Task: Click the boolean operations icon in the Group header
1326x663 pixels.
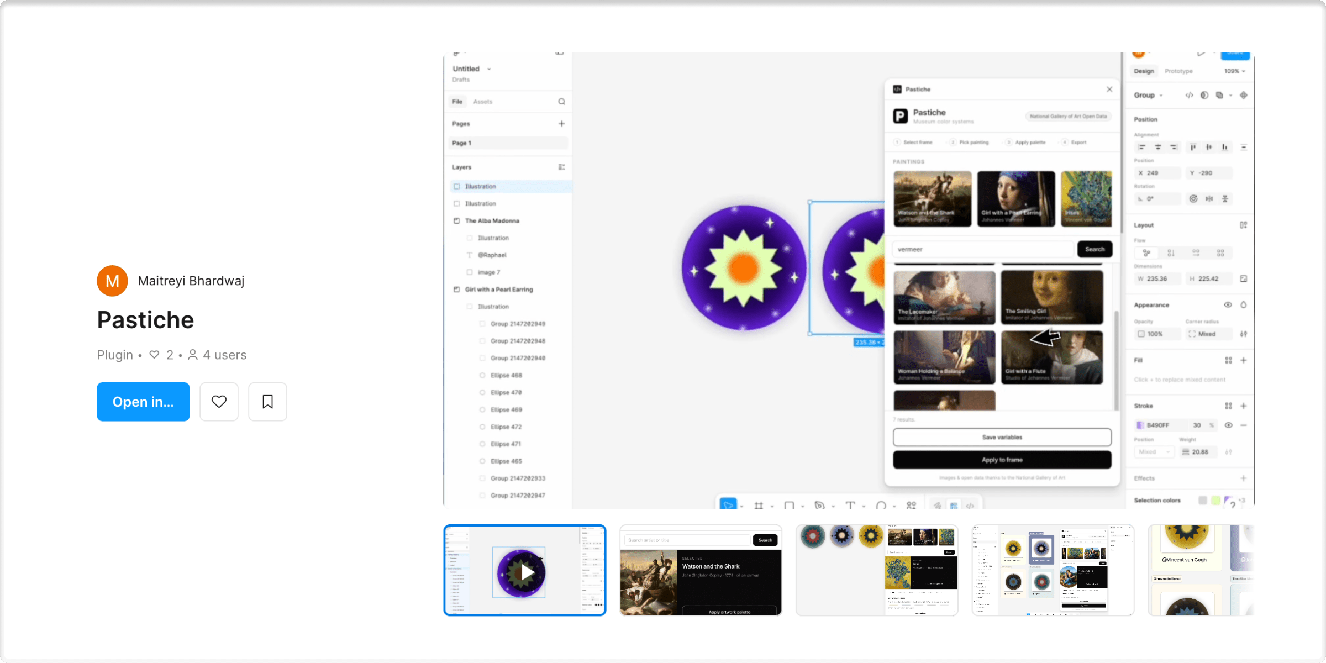Action: [1219, 95]
